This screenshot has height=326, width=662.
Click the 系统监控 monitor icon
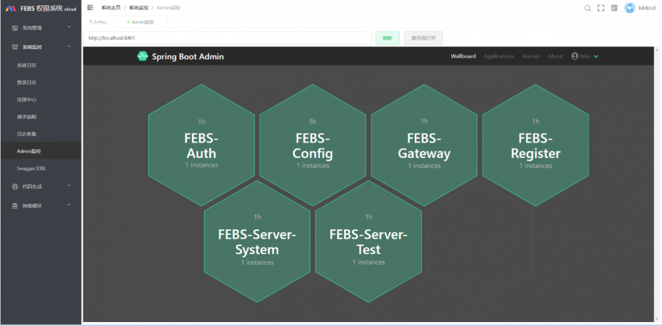pos(15,47)
